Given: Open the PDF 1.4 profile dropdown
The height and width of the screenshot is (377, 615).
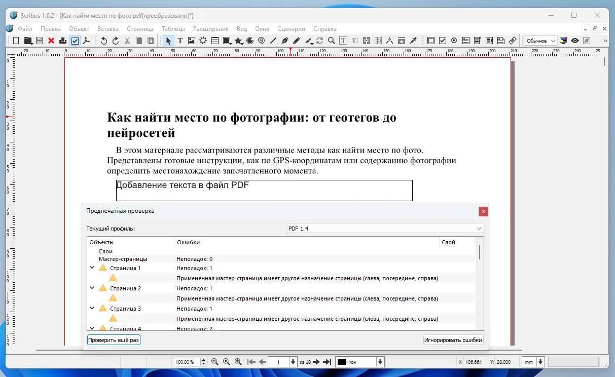Looking at the screenshot, I should [384, 228].
